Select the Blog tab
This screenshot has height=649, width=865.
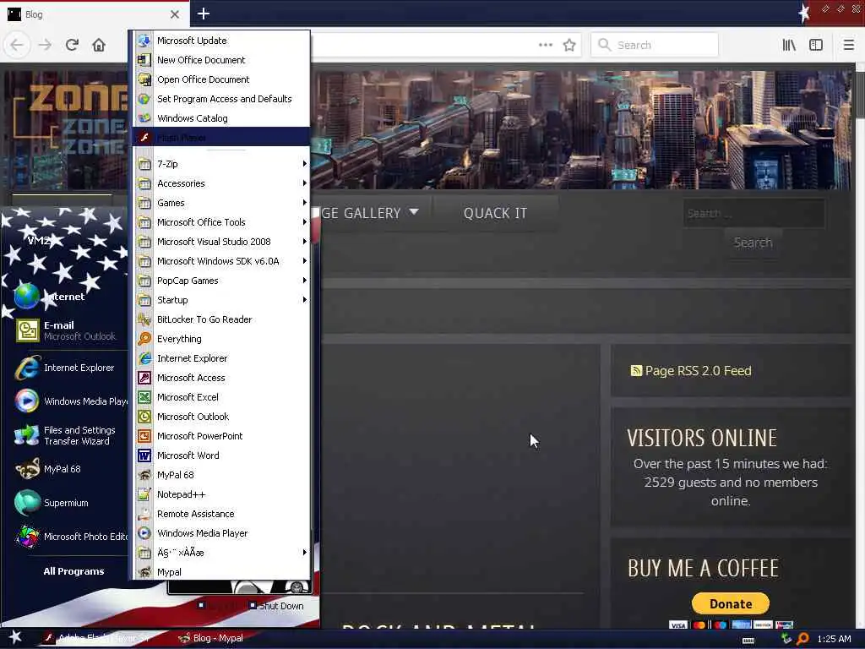(x=95, y=14)
